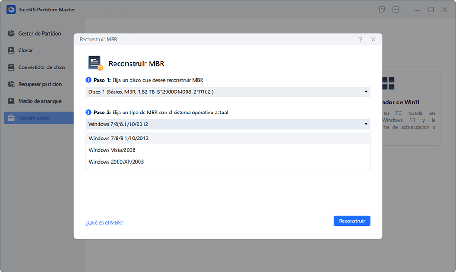Open the ¿Qué es el MBR? link
Image resolution: width=456 pixels, height=272 pixels.
coord(104,222)
